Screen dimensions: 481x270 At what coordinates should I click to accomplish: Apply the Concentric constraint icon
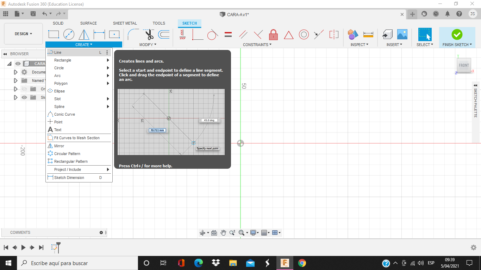pyautogui.click(x=304, y=34)
